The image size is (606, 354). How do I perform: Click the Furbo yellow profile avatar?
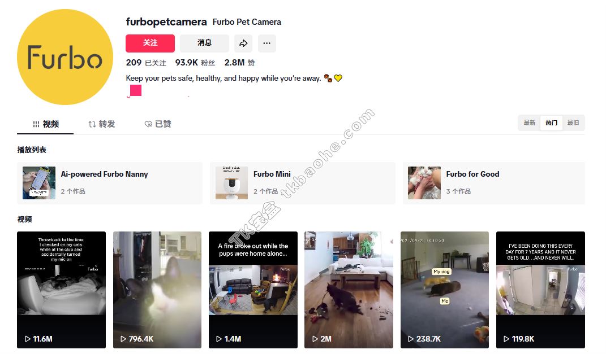(65, 57)
